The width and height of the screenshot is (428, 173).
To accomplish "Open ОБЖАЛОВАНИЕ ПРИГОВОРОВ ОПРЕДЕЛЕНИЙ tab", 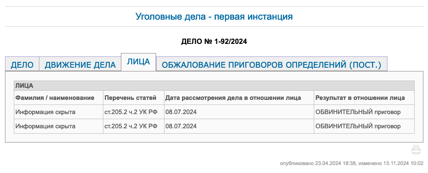I will [x=272, y=65].
